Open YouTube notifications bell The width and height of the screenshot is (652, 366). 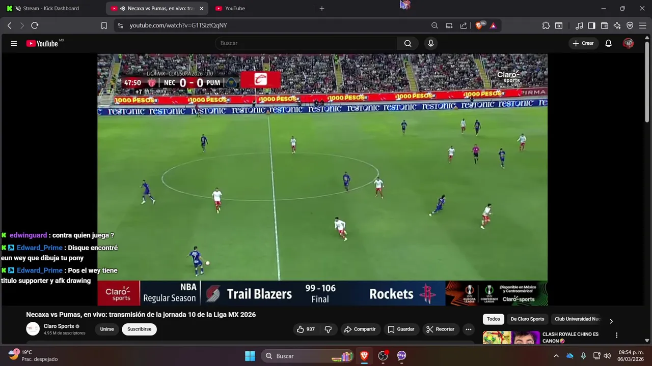[x=608, y=43]
